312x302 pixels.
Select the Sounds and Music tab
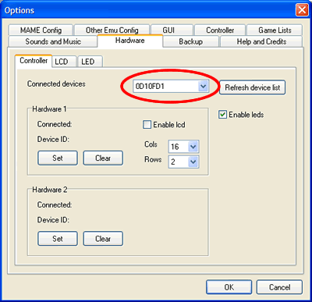coord(53,41)
